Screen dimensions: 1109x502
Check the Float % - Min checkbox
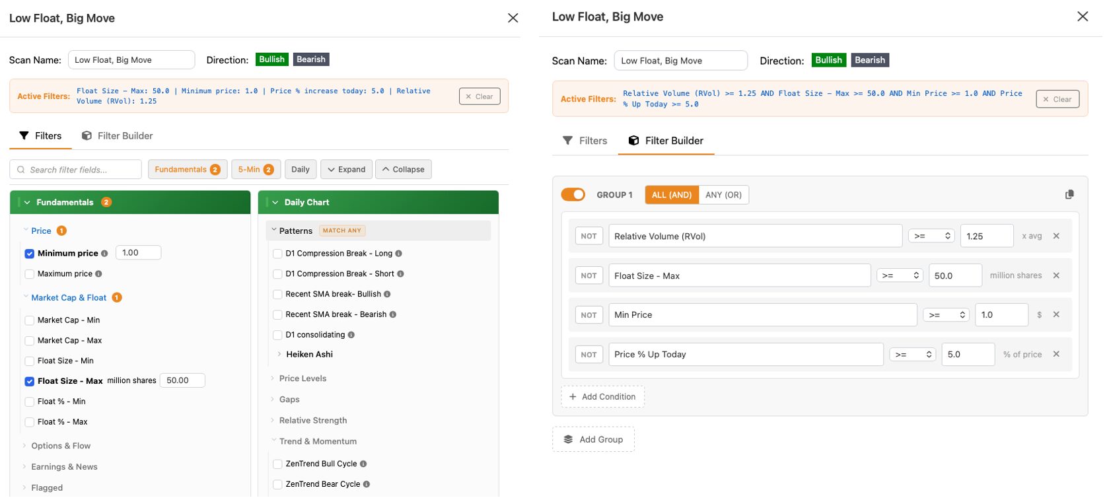(30, 402)
